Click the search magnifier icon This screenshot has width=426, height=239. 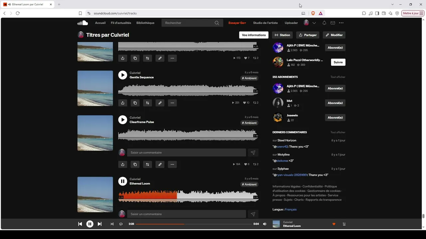pos(217,23)
